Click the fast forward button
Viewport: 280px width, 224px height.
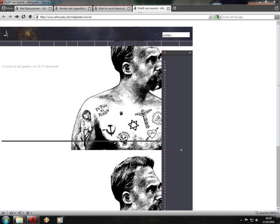(x=17, y=17)
